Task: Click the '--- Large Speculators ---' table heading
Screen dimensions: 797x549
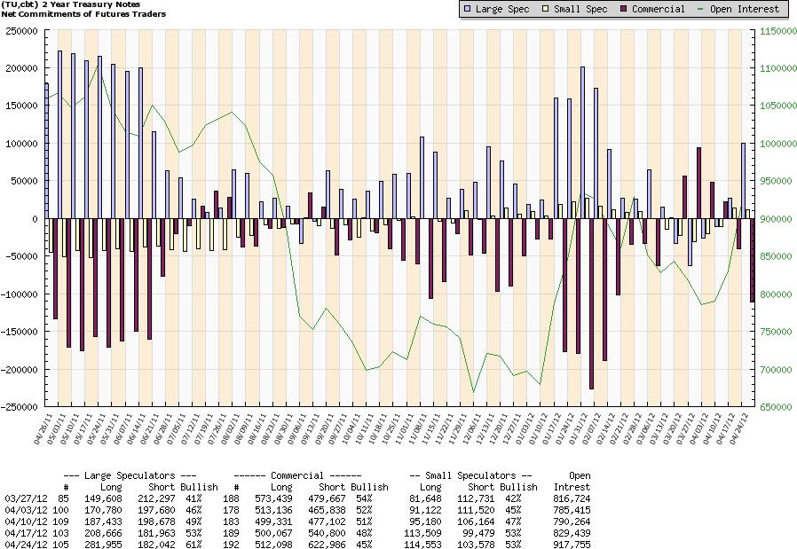Action: coord(130,476)
